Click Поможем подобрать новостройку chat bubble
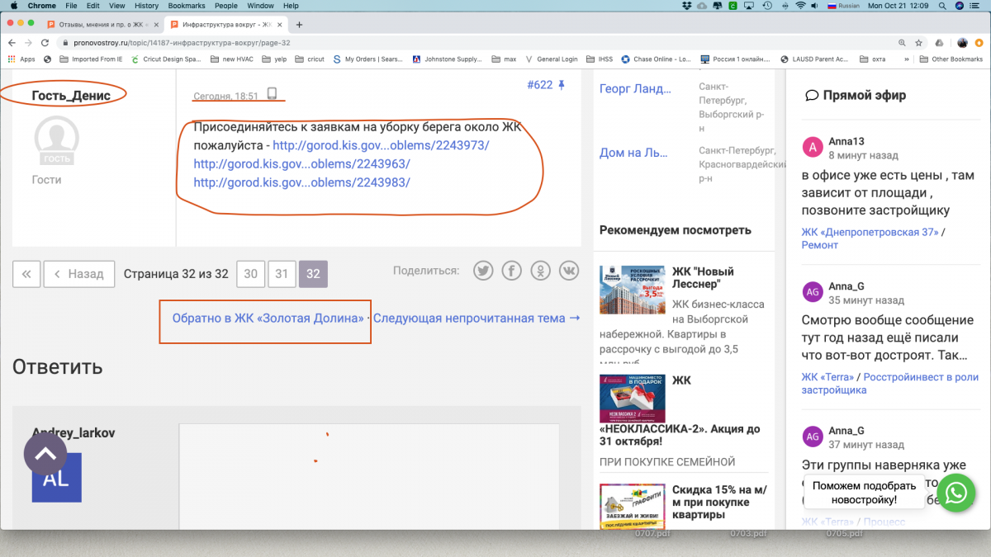Image resolution: width=991 pixels, height=557 pixels. coord(865,493)
